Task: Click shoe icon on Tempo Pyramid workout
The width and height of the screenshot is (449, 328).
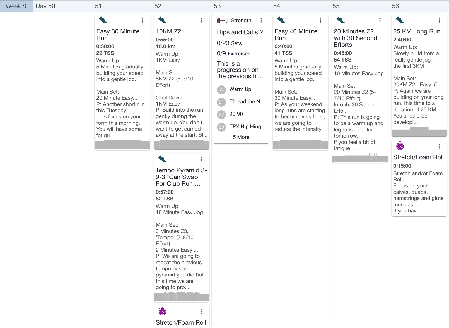Action: click(162, 159)
